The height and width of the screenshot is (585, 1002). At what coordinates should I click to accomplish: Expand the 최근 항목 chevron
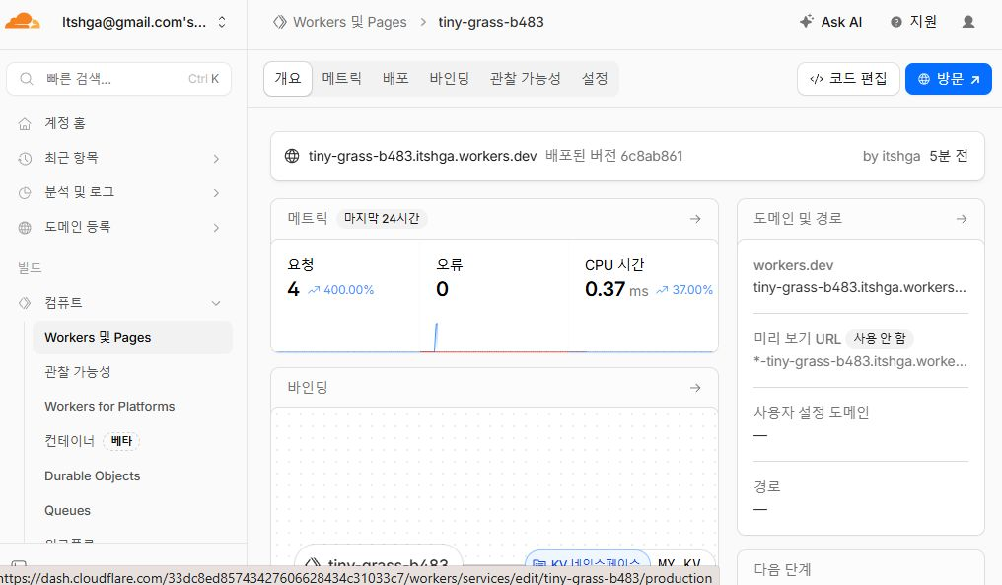coord(216,159)
